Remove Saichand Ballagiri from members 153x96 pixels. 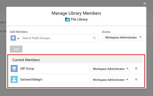136,79
